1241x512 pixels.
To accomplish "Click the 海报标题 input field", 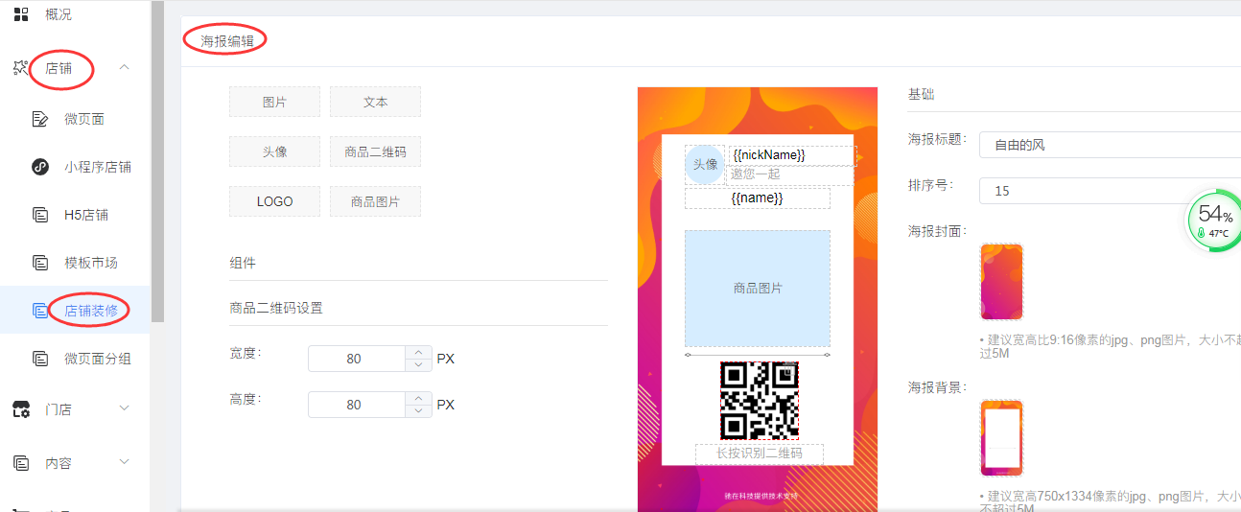I will (1110, 145).
